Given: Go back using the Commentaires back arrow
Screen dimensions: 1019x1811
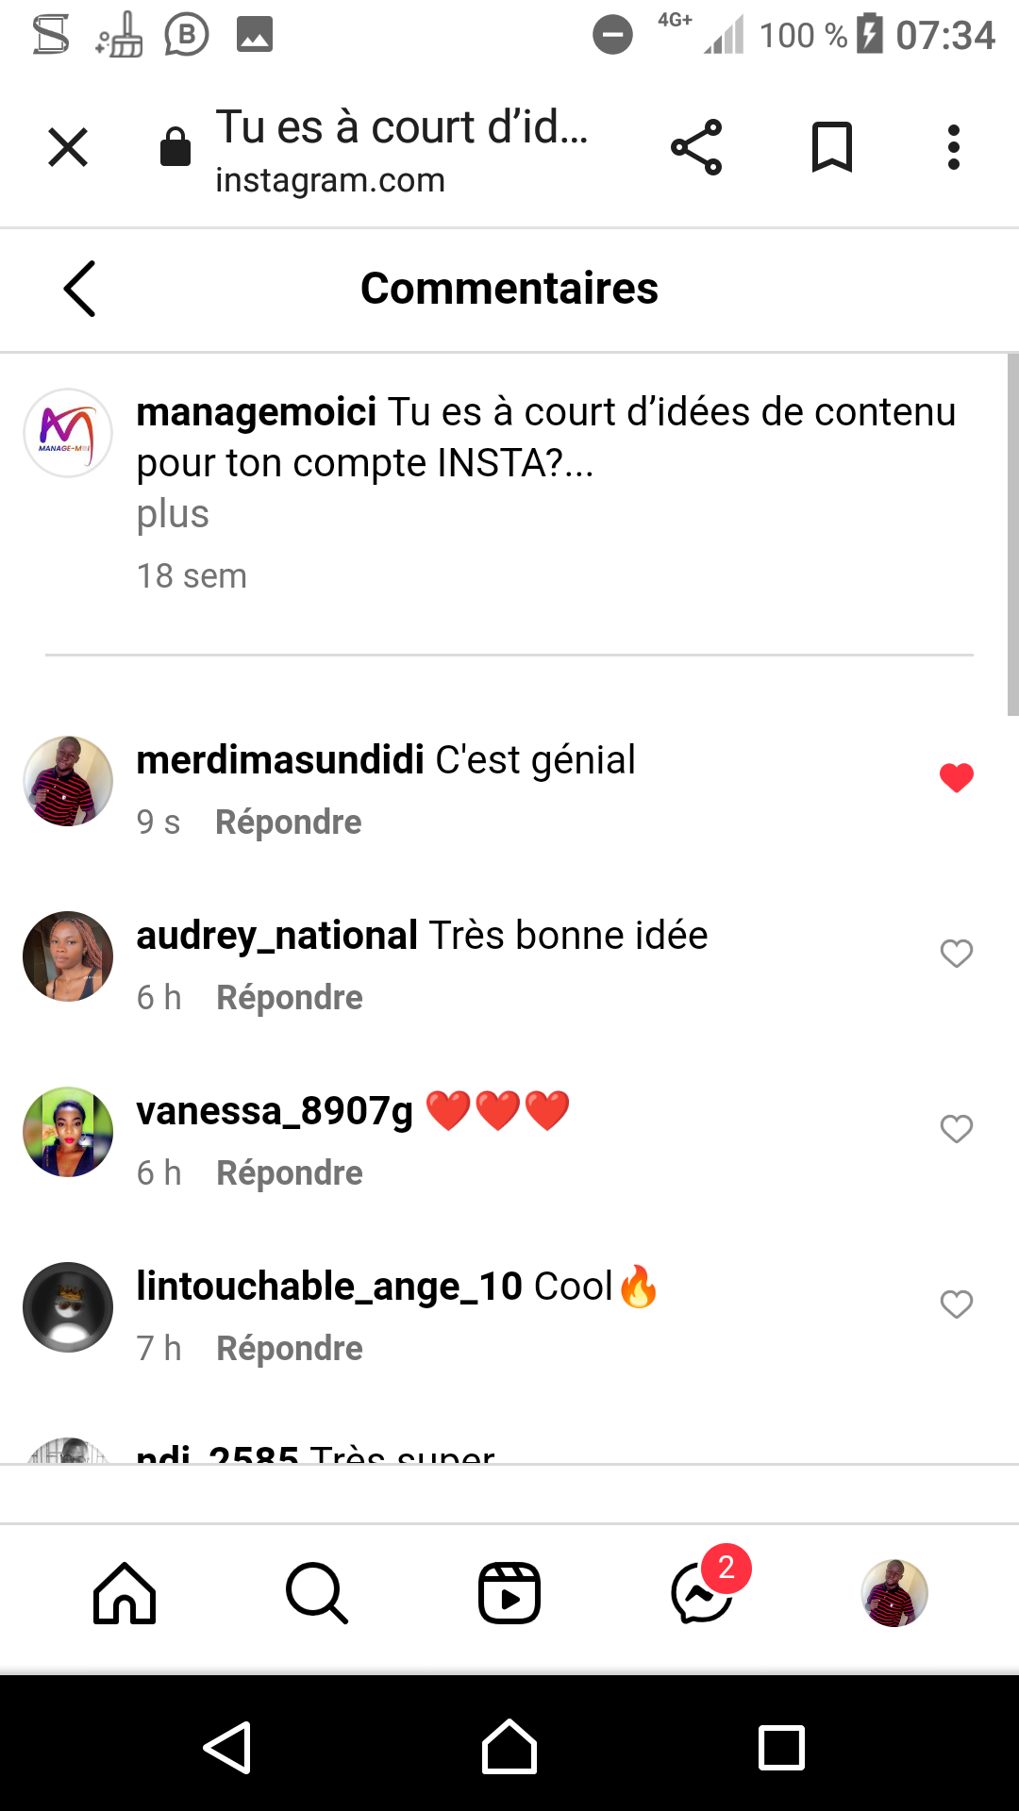Looking at the screenshot, I should 80,289.
